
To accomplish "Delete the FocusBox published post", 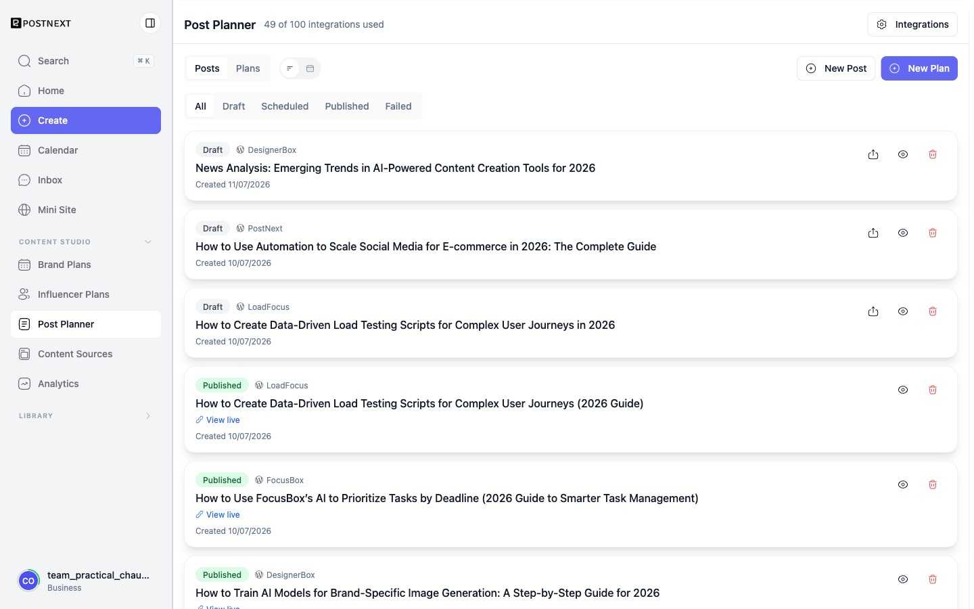I will 933,484.
